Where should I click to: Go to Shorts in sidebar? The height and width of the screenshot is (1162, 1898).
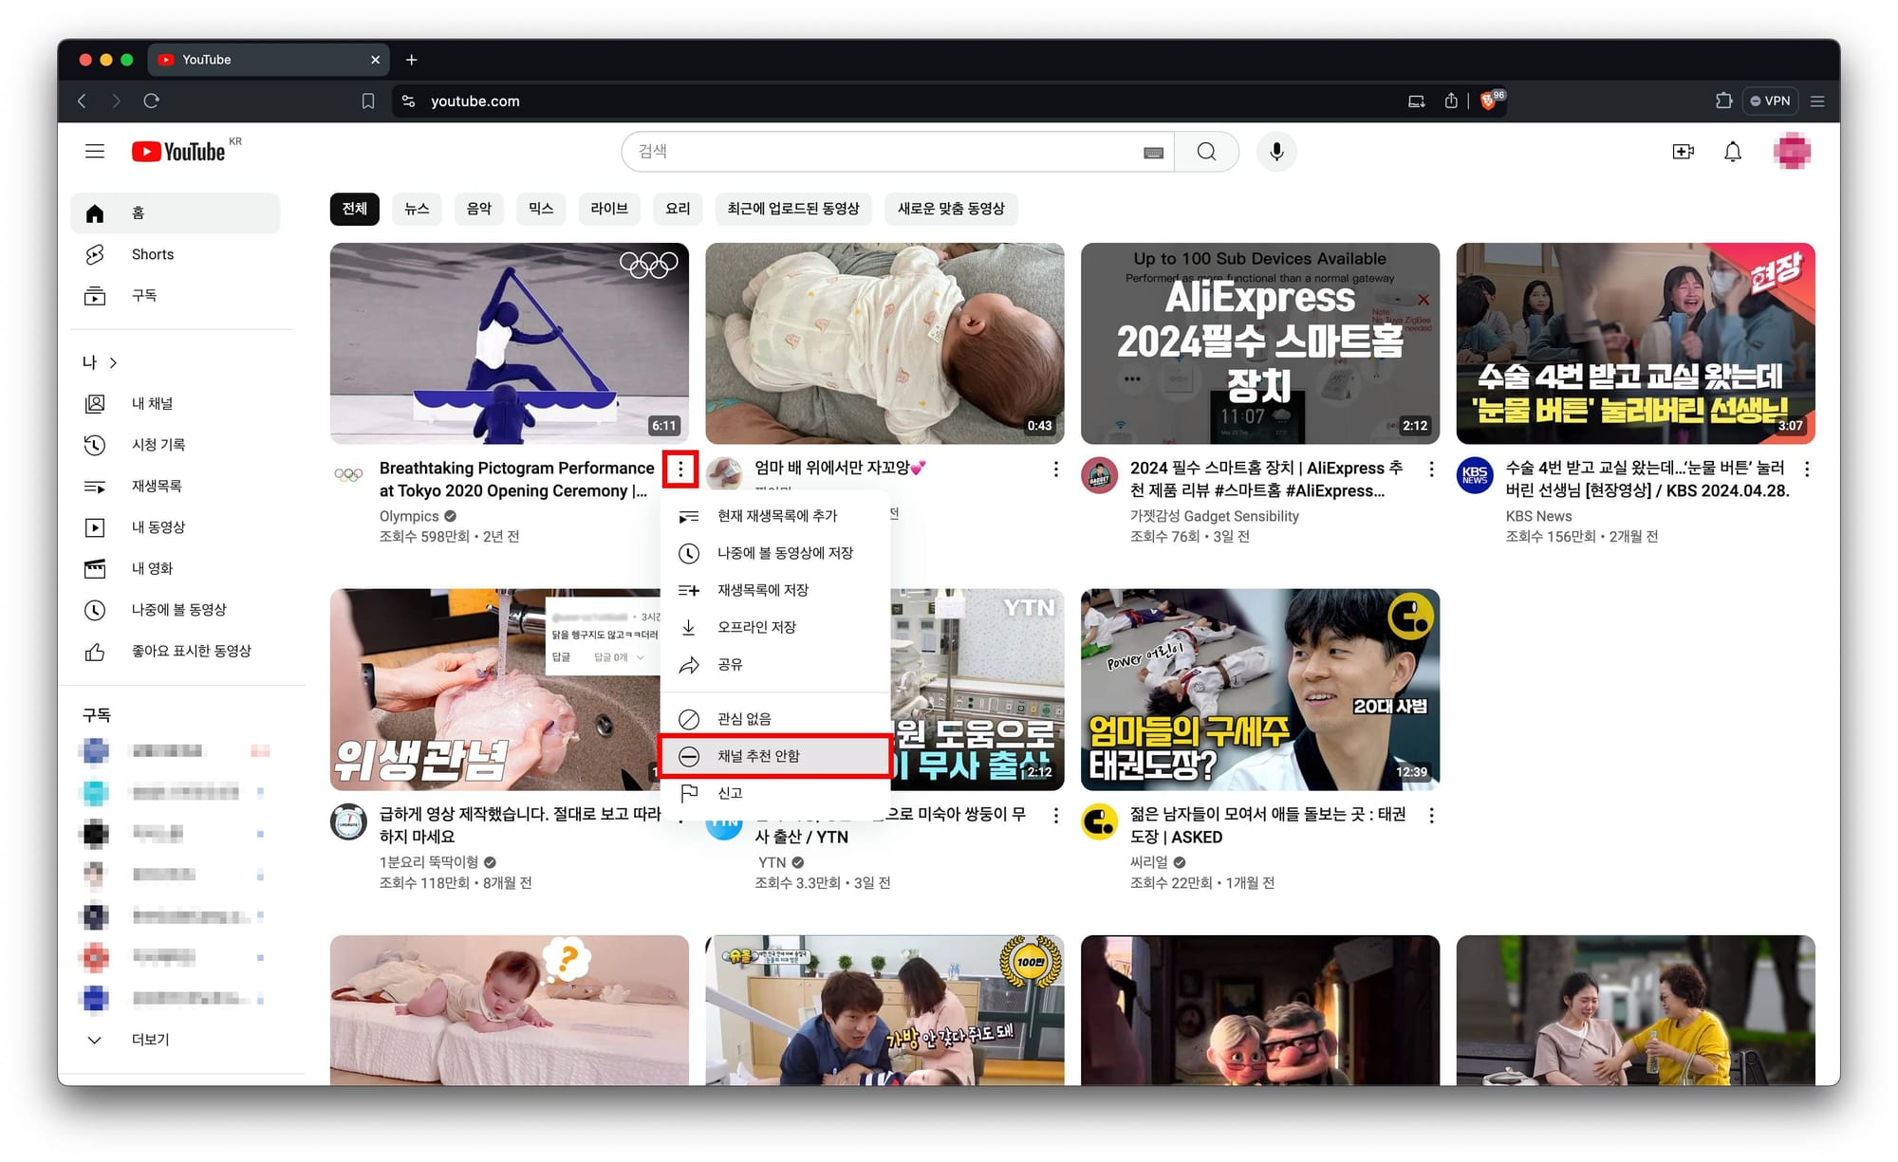pyautogui.click(x=176, y=254)
